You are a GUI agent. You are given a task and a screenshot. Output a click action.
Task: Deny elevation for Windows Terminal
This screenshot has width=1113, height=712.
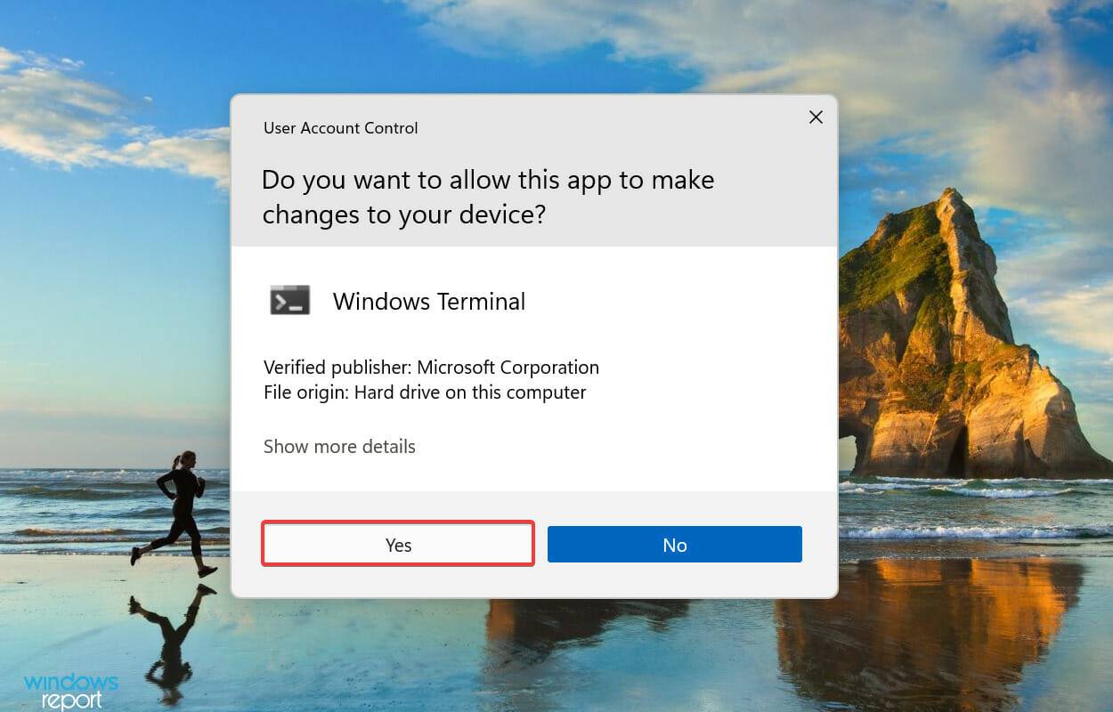(674, 544)
